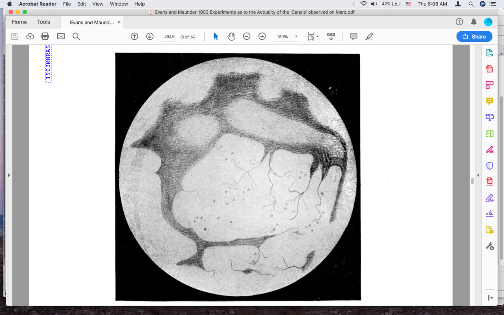The height and width of the screenshot is (315, 504).
Task: Open the Find text magnifier
Action: 76,36
